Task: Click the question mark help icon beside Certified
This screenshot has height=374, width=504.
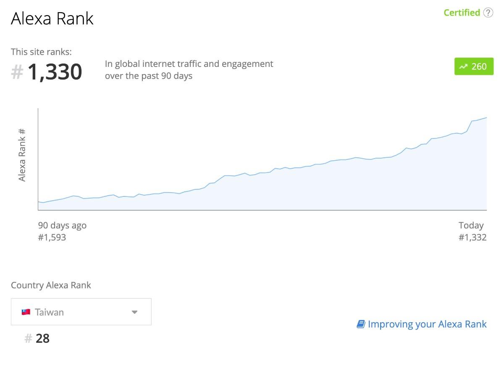Action: [x=488, y=13]
